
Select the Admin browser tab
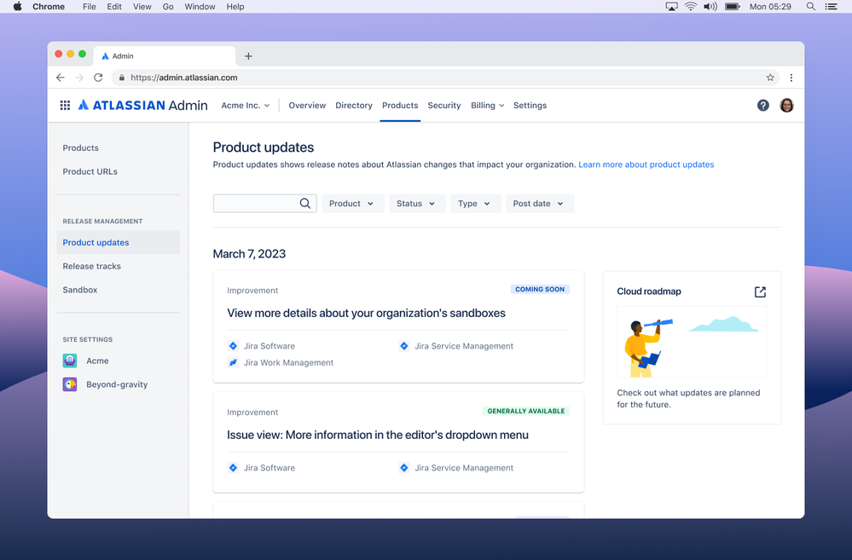pos(164,56)
